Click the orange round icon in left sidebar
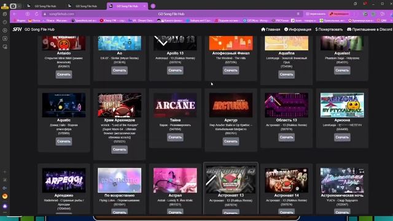The image size is (393, 221). tap(5, 196)
